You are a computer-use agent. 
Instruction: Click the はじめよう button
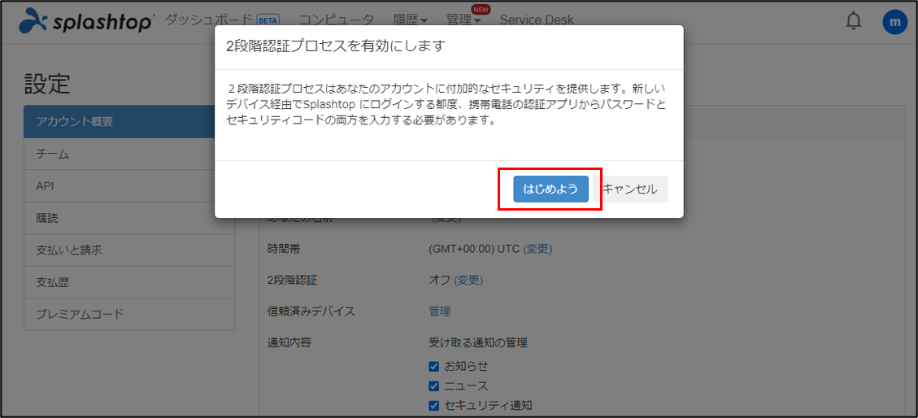pyautogui.click(x=550, y=189)
